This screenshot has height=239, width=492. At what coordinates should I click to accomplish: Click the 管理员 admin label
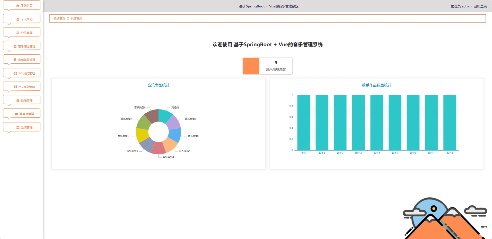click(461, 6)
